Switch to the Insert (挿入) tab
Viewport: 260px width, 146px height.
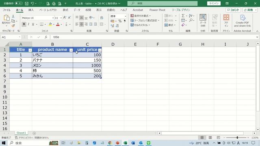pos(31,10)
